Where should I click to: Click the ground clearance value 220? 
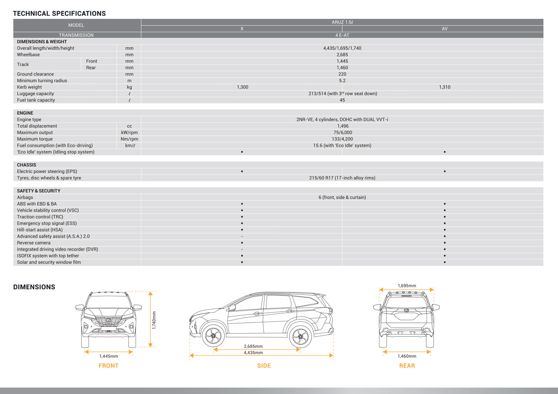[x=342, y=74]
